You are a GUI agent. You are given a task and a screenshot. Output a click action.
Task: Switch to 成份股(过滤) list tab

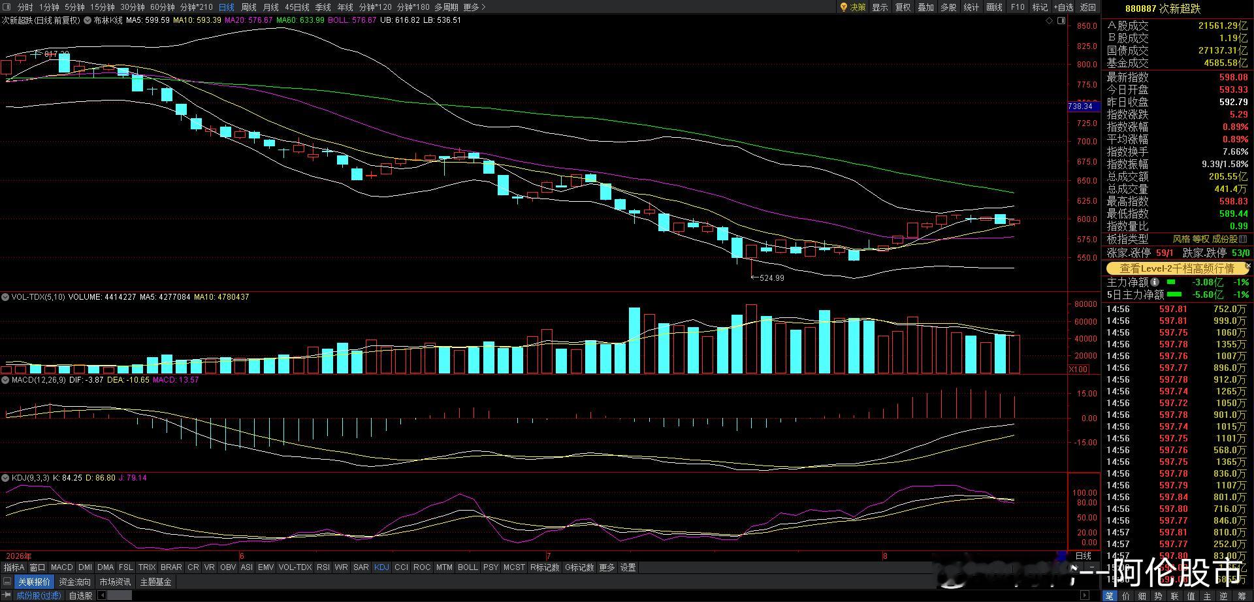(x=39, y=595)
